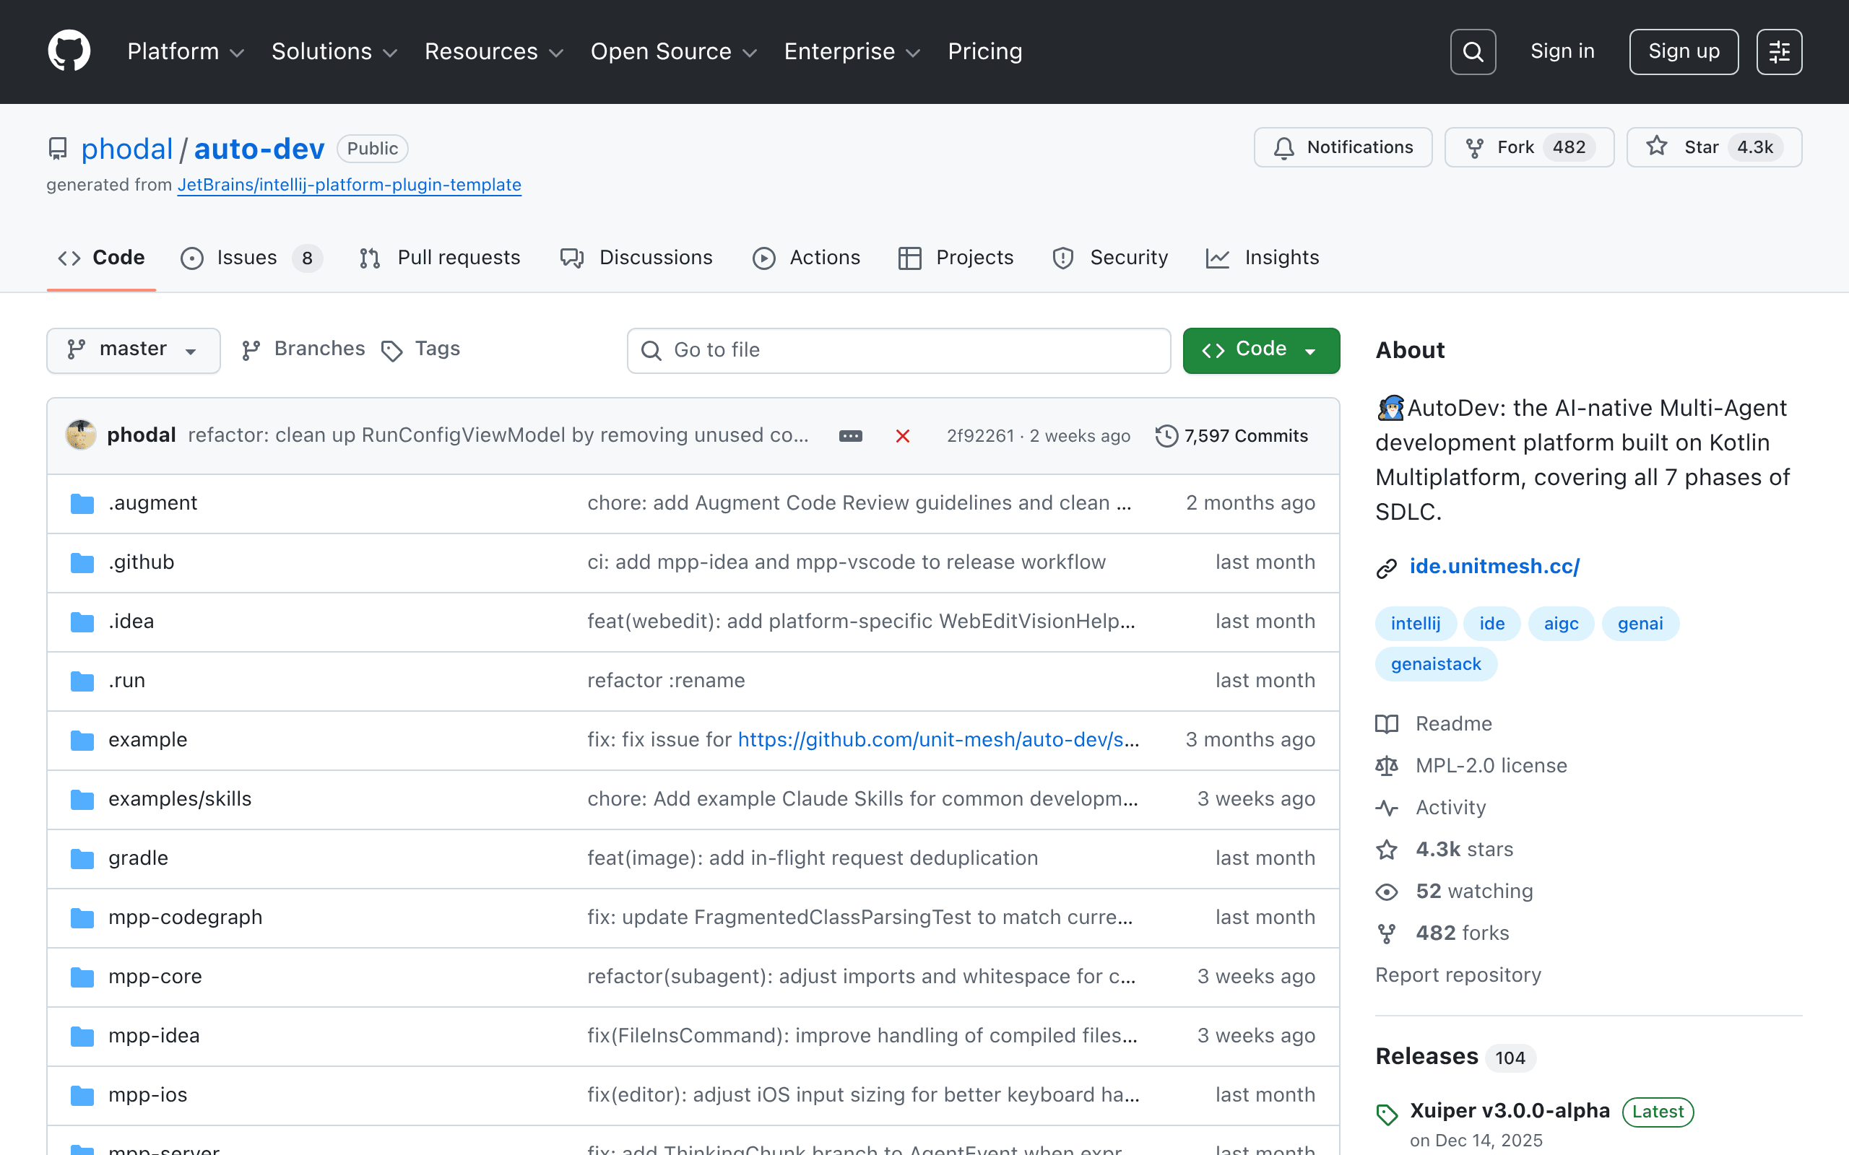Click the .run folder icon

tap(82, 681)
